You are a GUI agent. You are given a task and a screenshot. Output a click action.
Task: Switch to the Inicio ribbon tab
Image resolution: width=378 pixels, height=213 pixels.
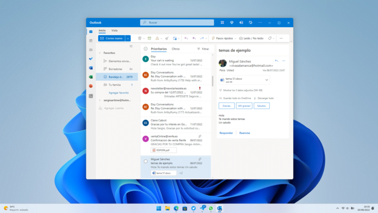102,30
